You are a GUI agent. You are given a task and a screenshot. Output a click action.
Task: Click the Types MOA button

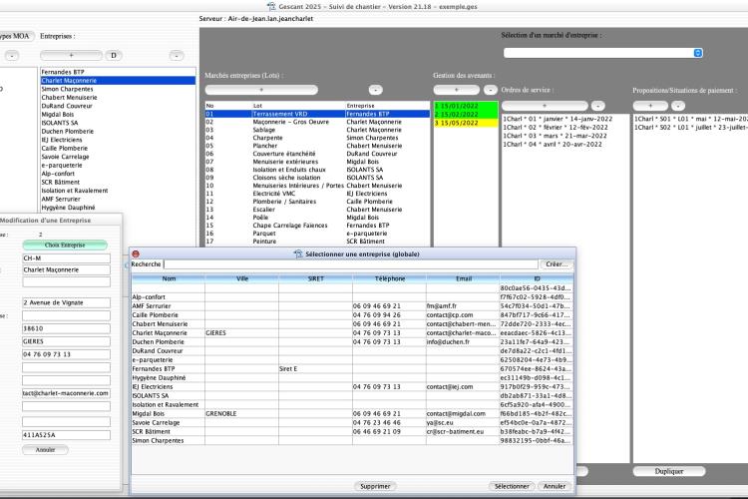pos(15,36)
